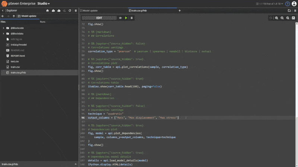Expand the @Blockdata folder
Viewport: 298px width, 167px height.
click(x=3, y=33)
